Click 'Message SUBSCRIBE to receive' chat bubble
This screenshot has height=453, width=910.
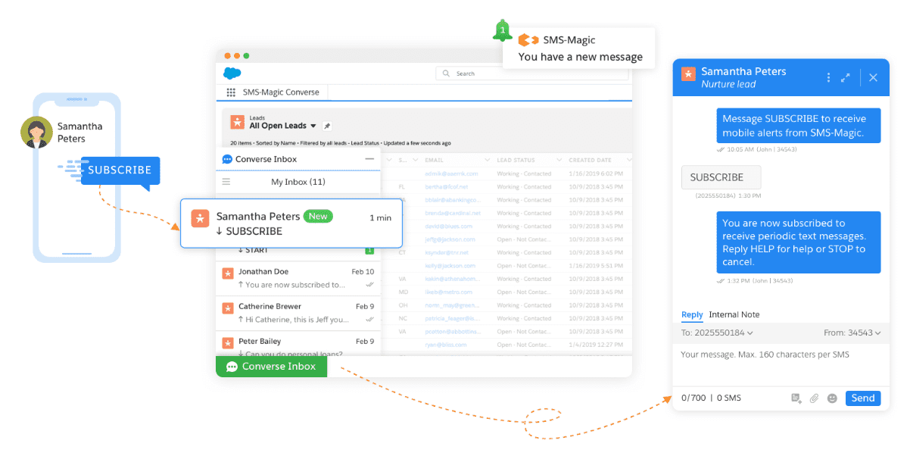coord(799,126)
